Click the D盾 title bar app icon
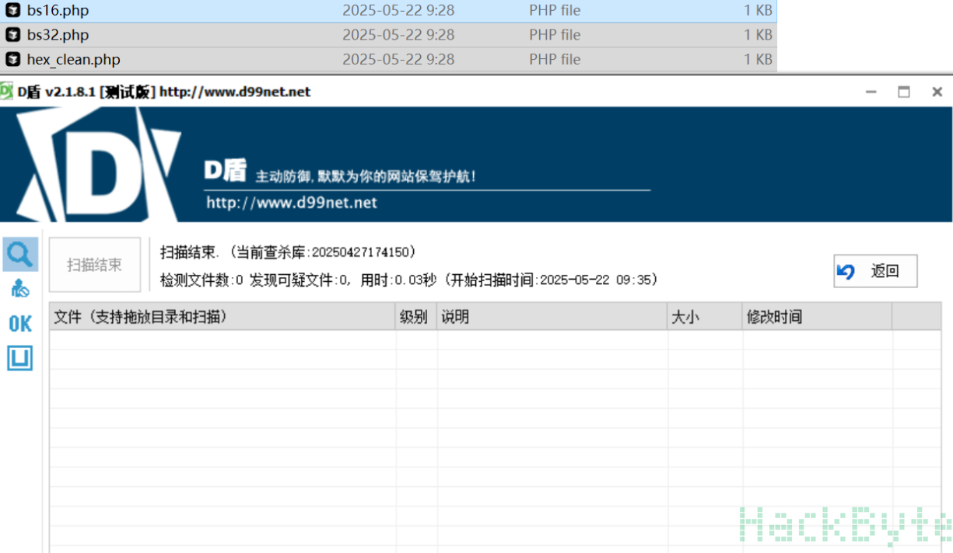 click(x=6, y=92)
